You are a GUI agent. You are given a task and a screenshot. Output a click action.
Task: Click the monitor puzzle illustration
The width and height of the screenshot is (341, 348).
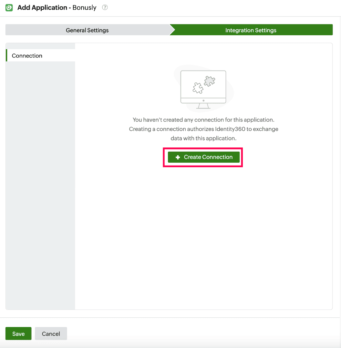[x=203, y=89]
